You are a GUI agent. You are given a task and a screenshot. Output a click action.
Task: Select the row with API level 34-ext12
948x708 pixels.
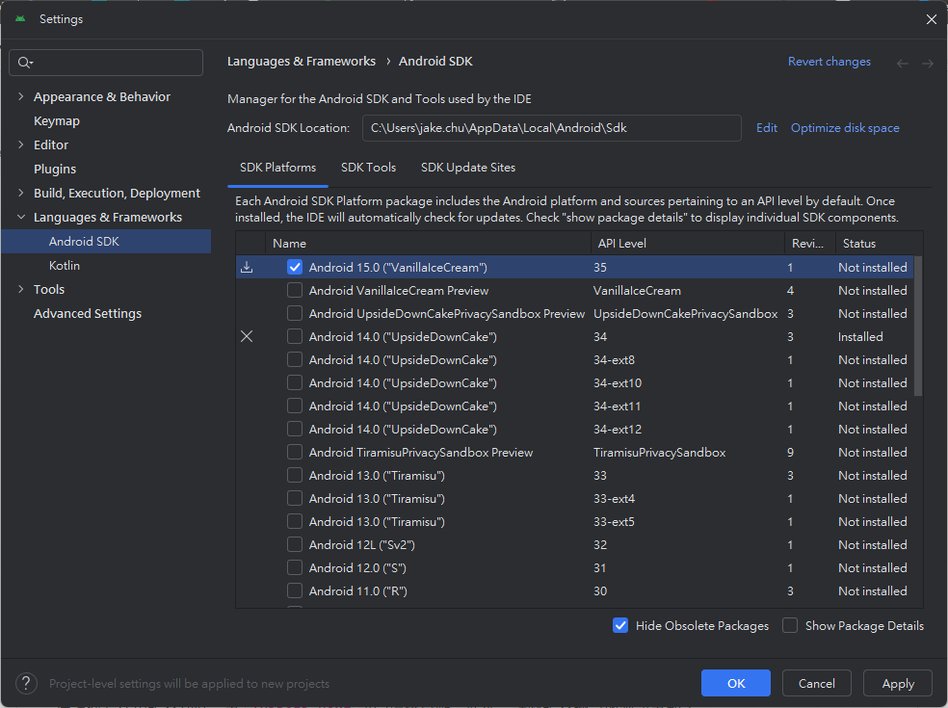(x=574, y=430)
